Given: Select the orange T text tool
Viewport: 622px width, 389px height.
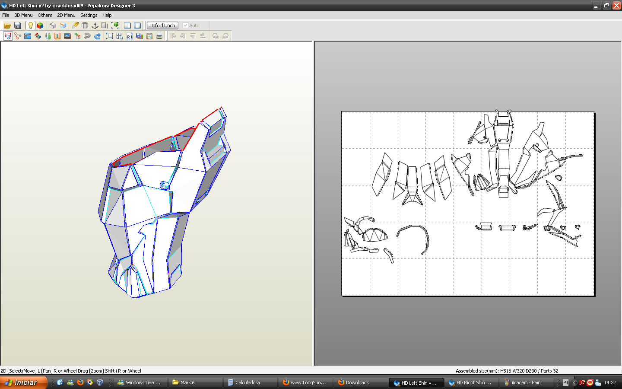Looking at the screenshot, I should tap(57, 36).
